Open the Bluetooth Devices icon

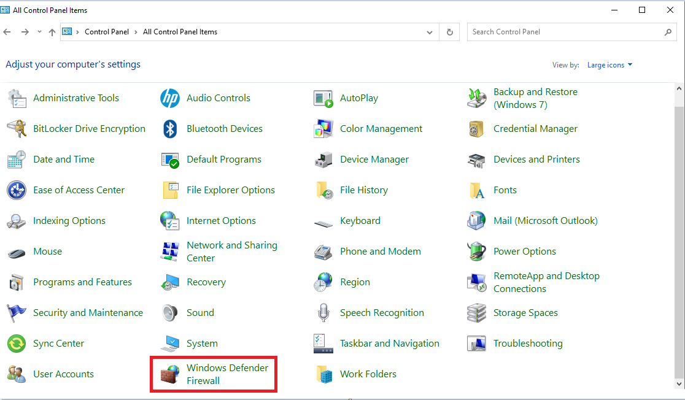coord(170,129)
